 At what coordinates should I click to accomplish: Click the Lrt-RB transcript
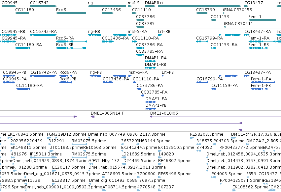tap(200, 35)
